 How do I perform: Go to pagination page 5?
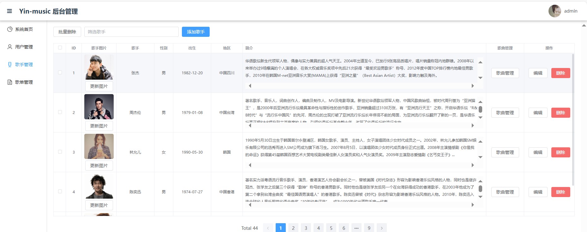tap(331, 228)
